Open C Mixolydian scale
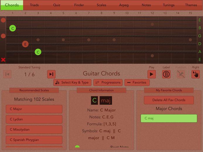The image size is (203, 152). click(x=34, y=129)
